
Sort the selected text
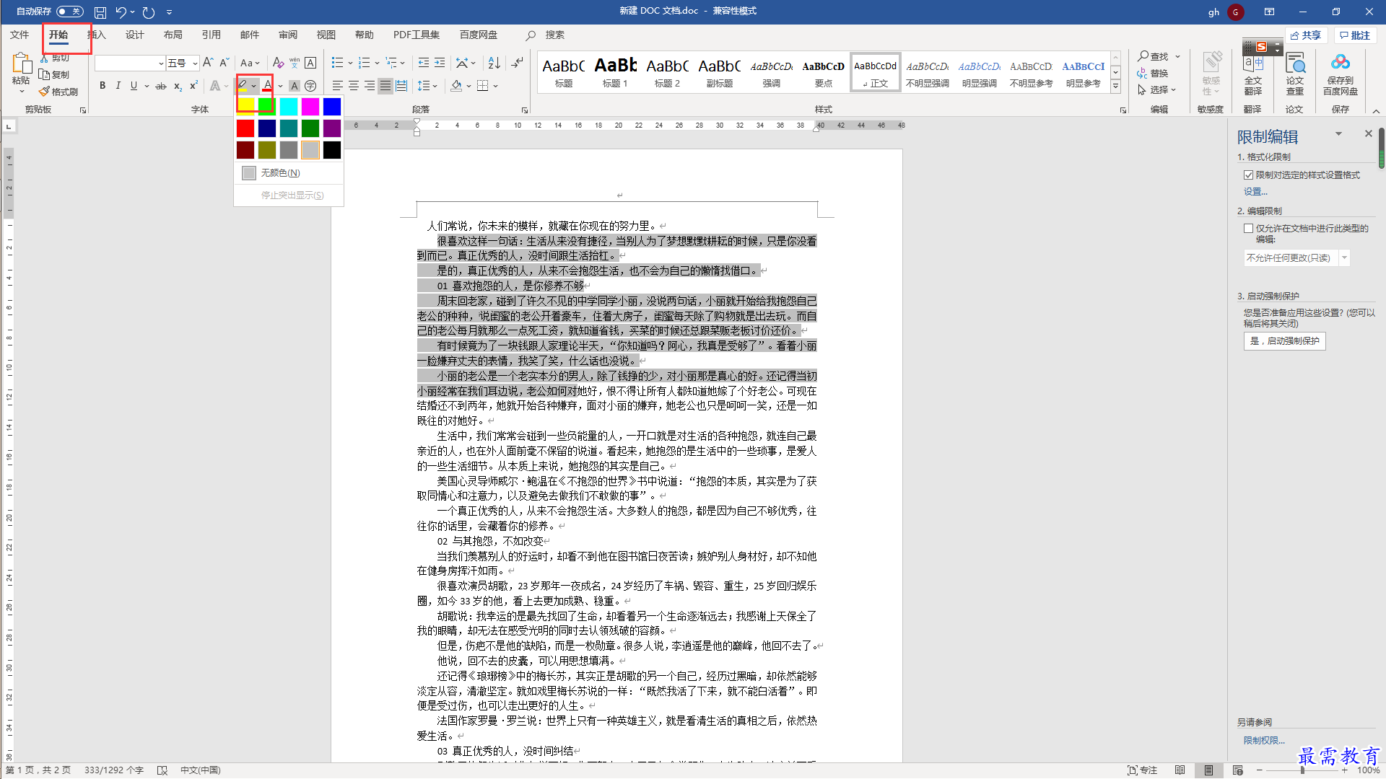point(494,63)
